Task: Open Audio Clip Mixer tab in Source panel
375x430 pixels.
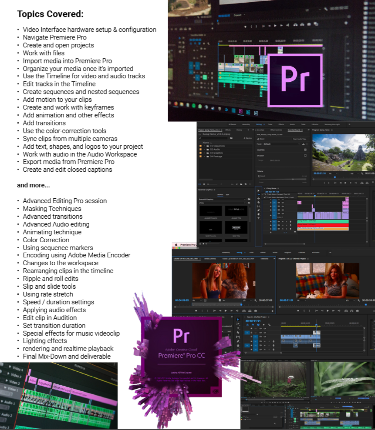Action: [x=238, y=259]
